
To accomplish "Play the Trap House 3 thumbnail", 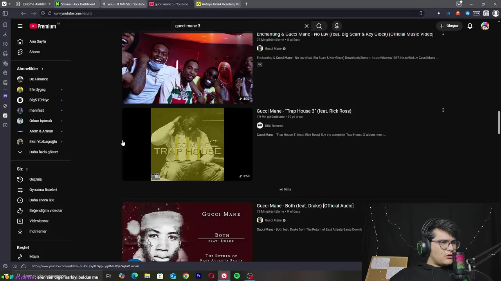I will [187, 144].
